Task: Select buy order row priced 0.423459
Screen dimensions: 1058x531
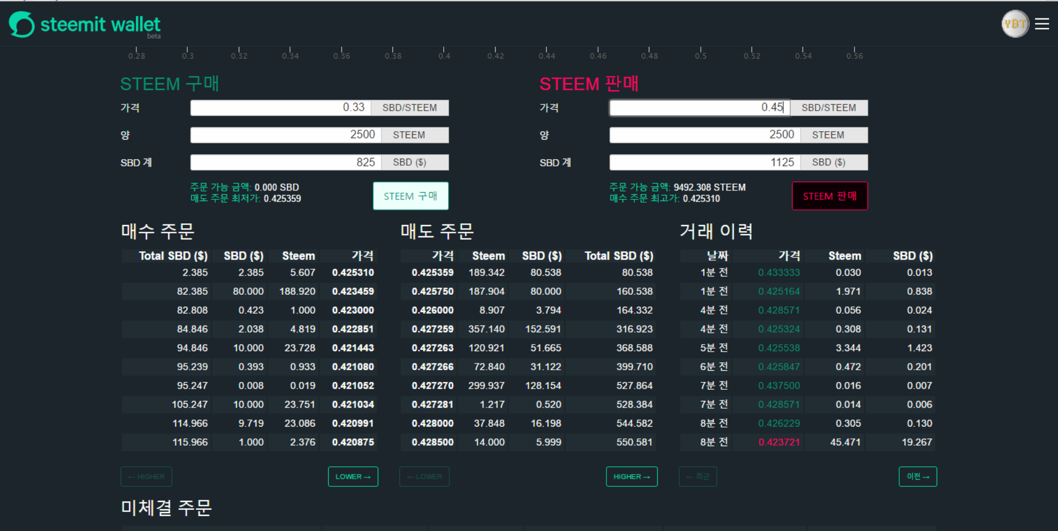Action: pos(248,291)
